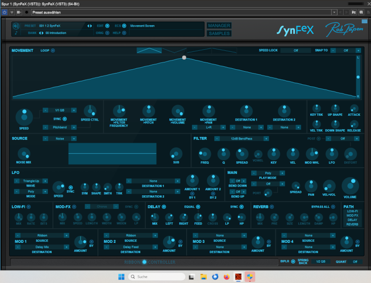Open the speed control 'Pitchbend' selector

[x=60, y=127]
